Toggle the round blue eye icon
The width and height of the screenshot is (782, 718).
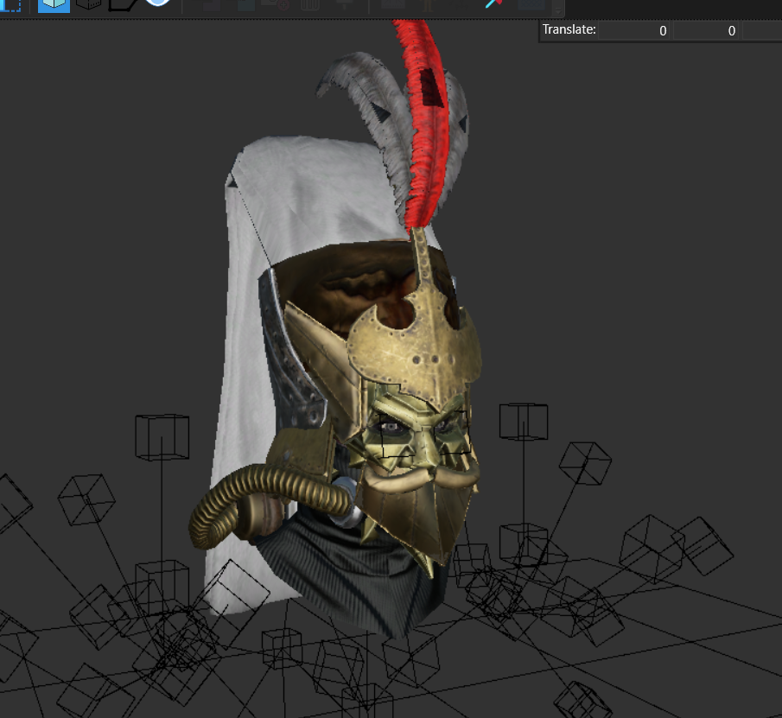pos(157,3)
